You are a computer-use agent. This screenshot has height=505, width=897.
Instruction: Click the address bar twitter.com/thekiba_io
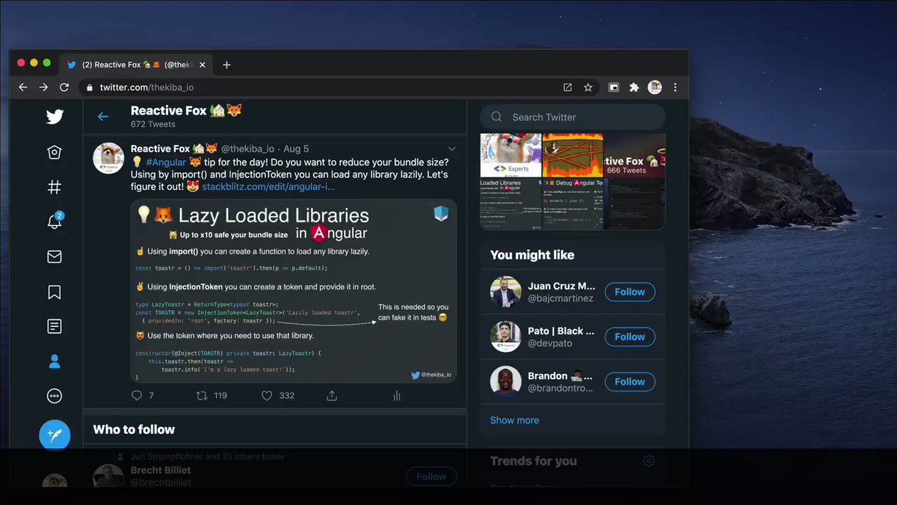click(147, 88)
